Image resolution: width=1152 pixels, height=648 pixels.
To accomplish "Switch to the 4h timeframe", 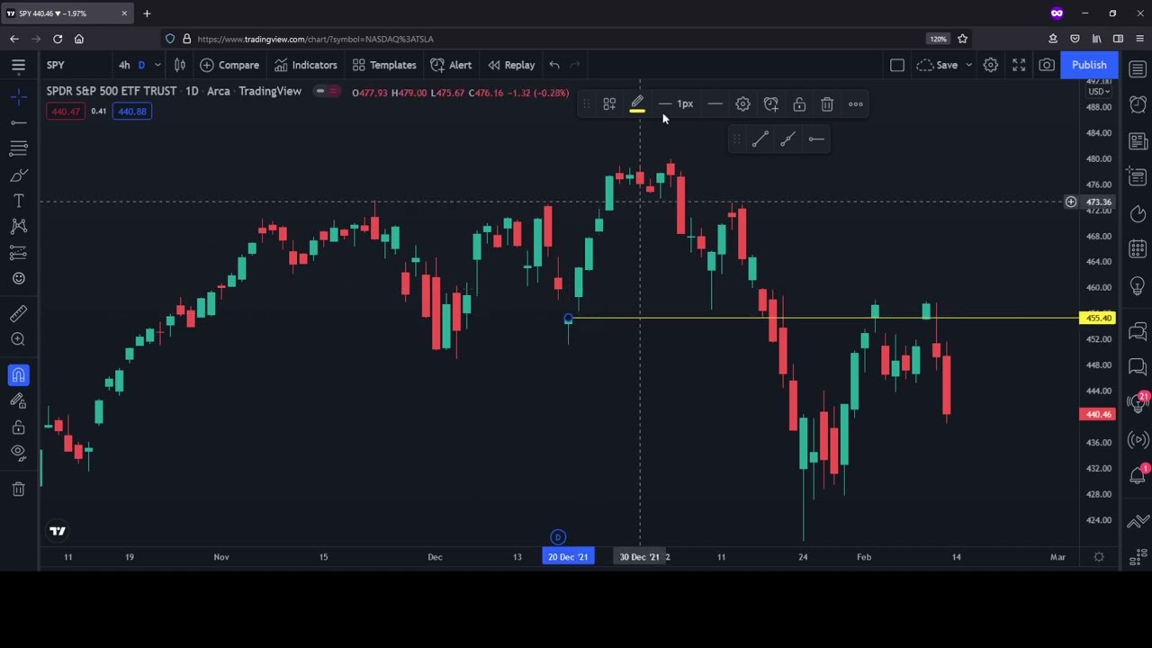I will coord(124,65).
